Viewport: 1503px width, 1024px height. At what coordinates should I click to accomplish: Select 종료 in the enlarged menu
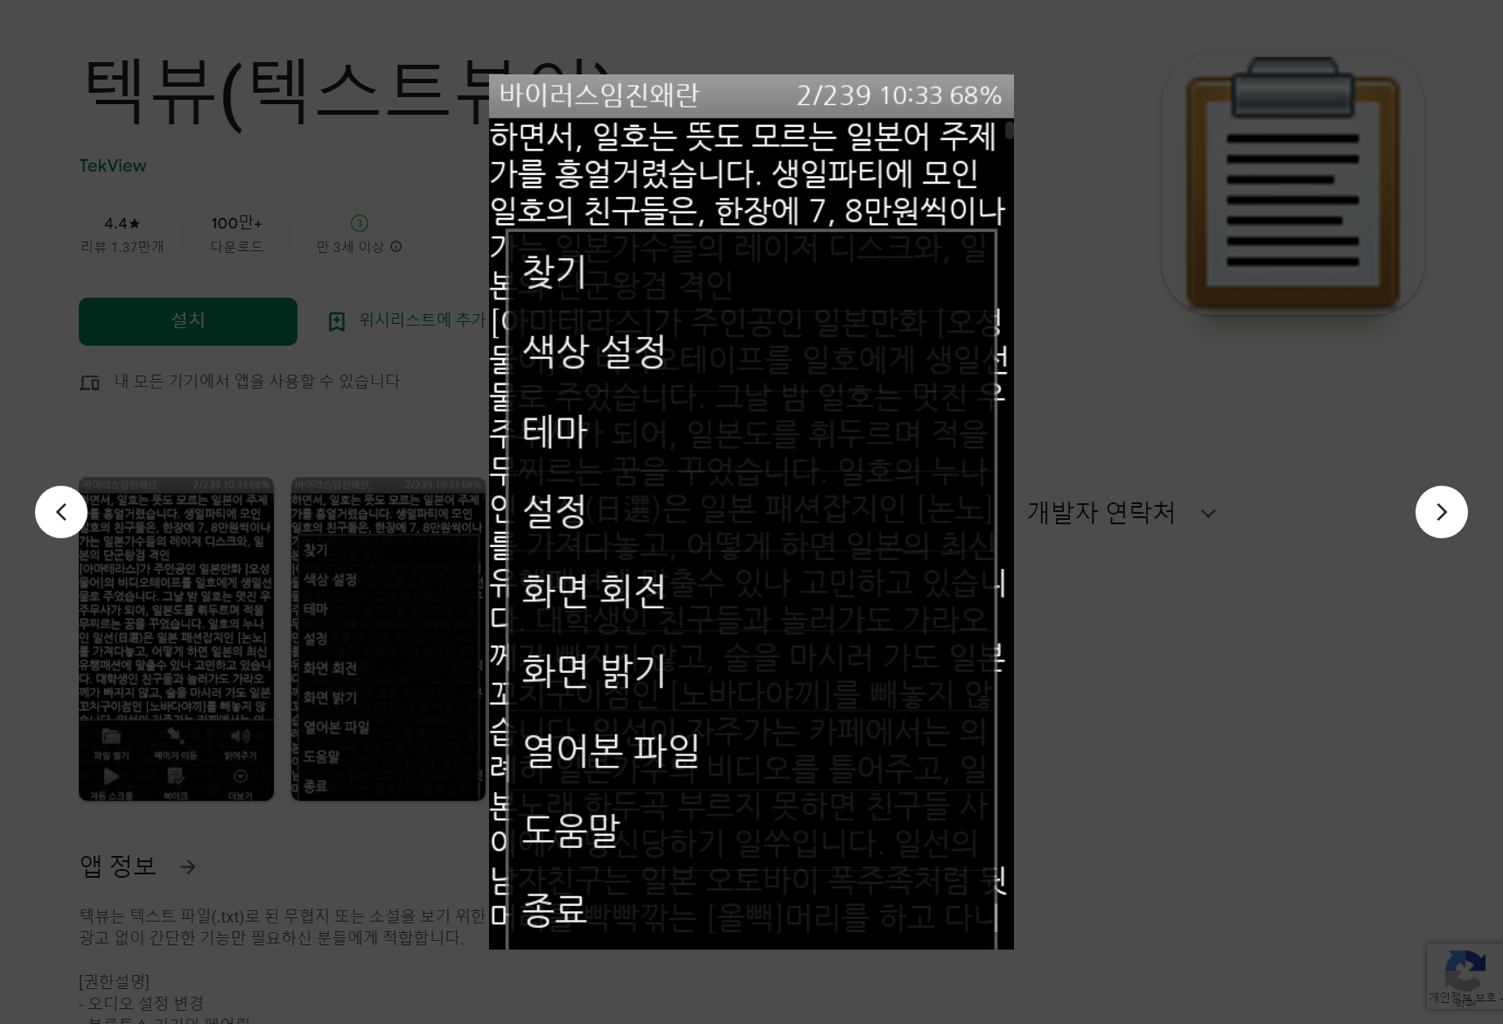point(751,909)
